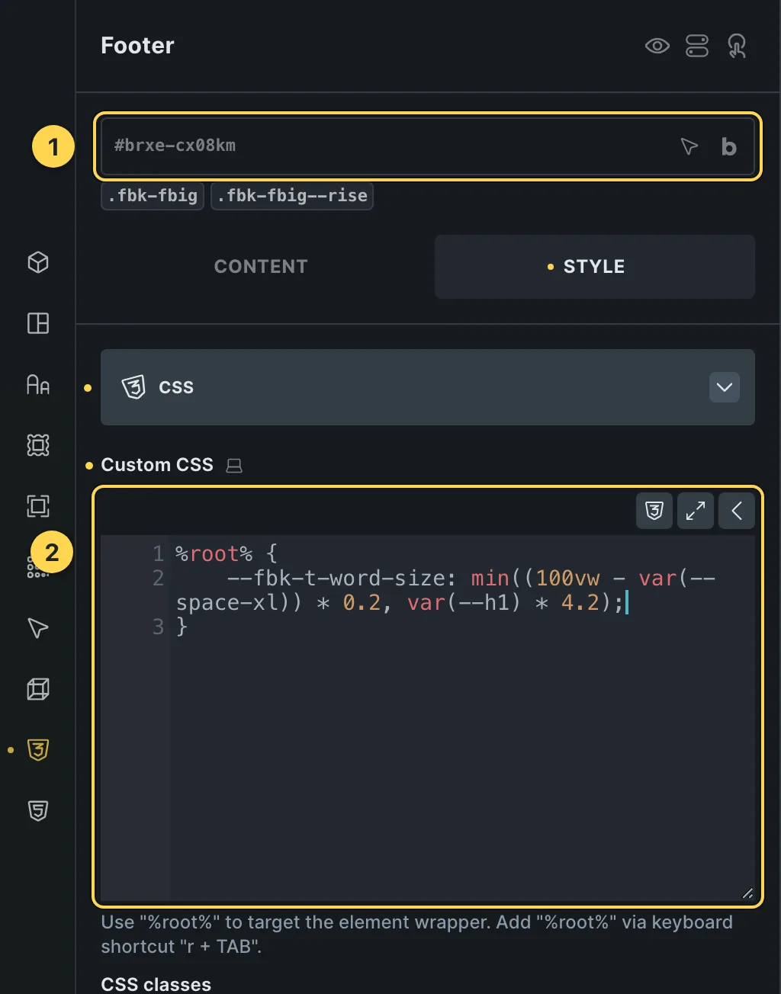
Task: Click inside the Custom CSS code editor
Action: [428, 717]
